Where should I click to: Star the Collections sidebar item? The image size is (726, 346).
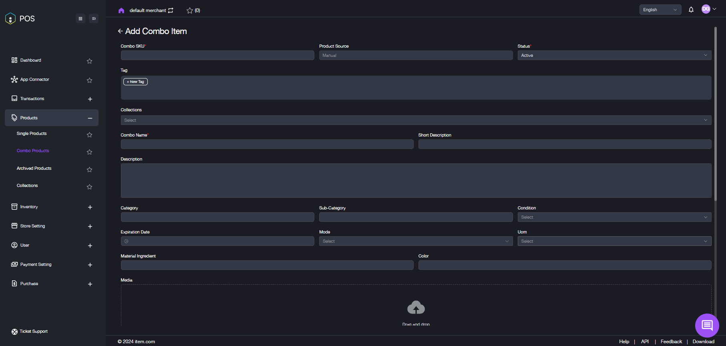pos(89,187)
